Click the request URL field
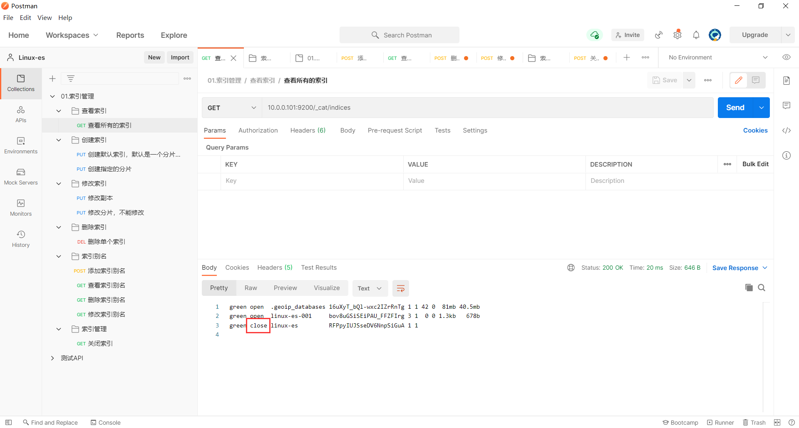 point(487,108)
